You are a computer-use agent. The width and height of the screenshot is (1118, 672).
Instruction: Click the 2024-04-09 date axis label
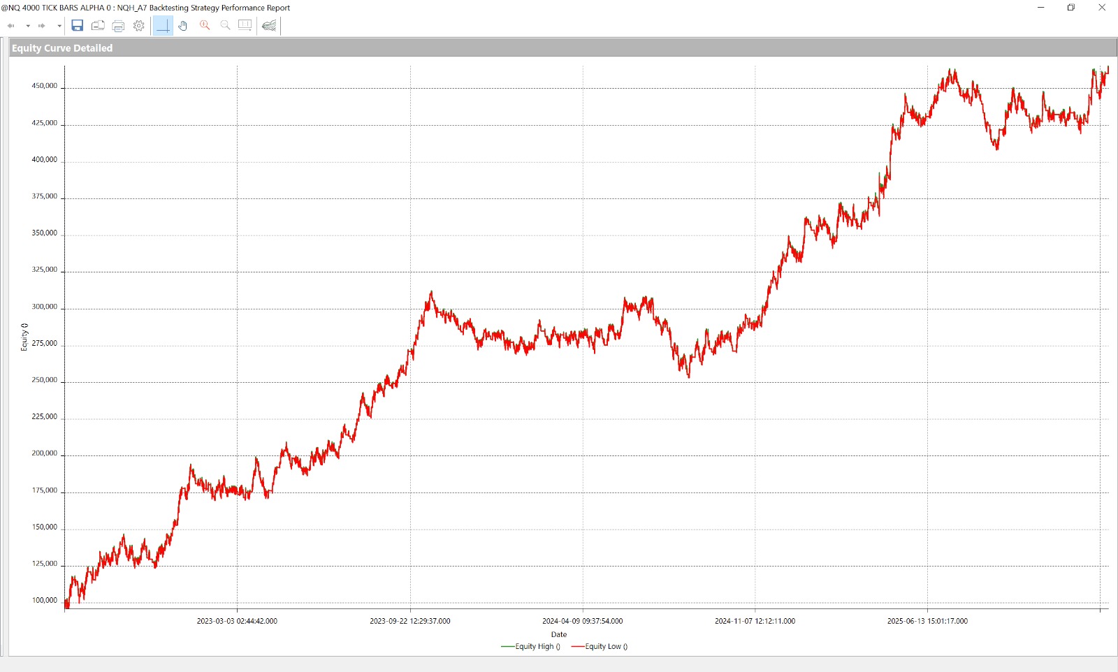[582, 621]
